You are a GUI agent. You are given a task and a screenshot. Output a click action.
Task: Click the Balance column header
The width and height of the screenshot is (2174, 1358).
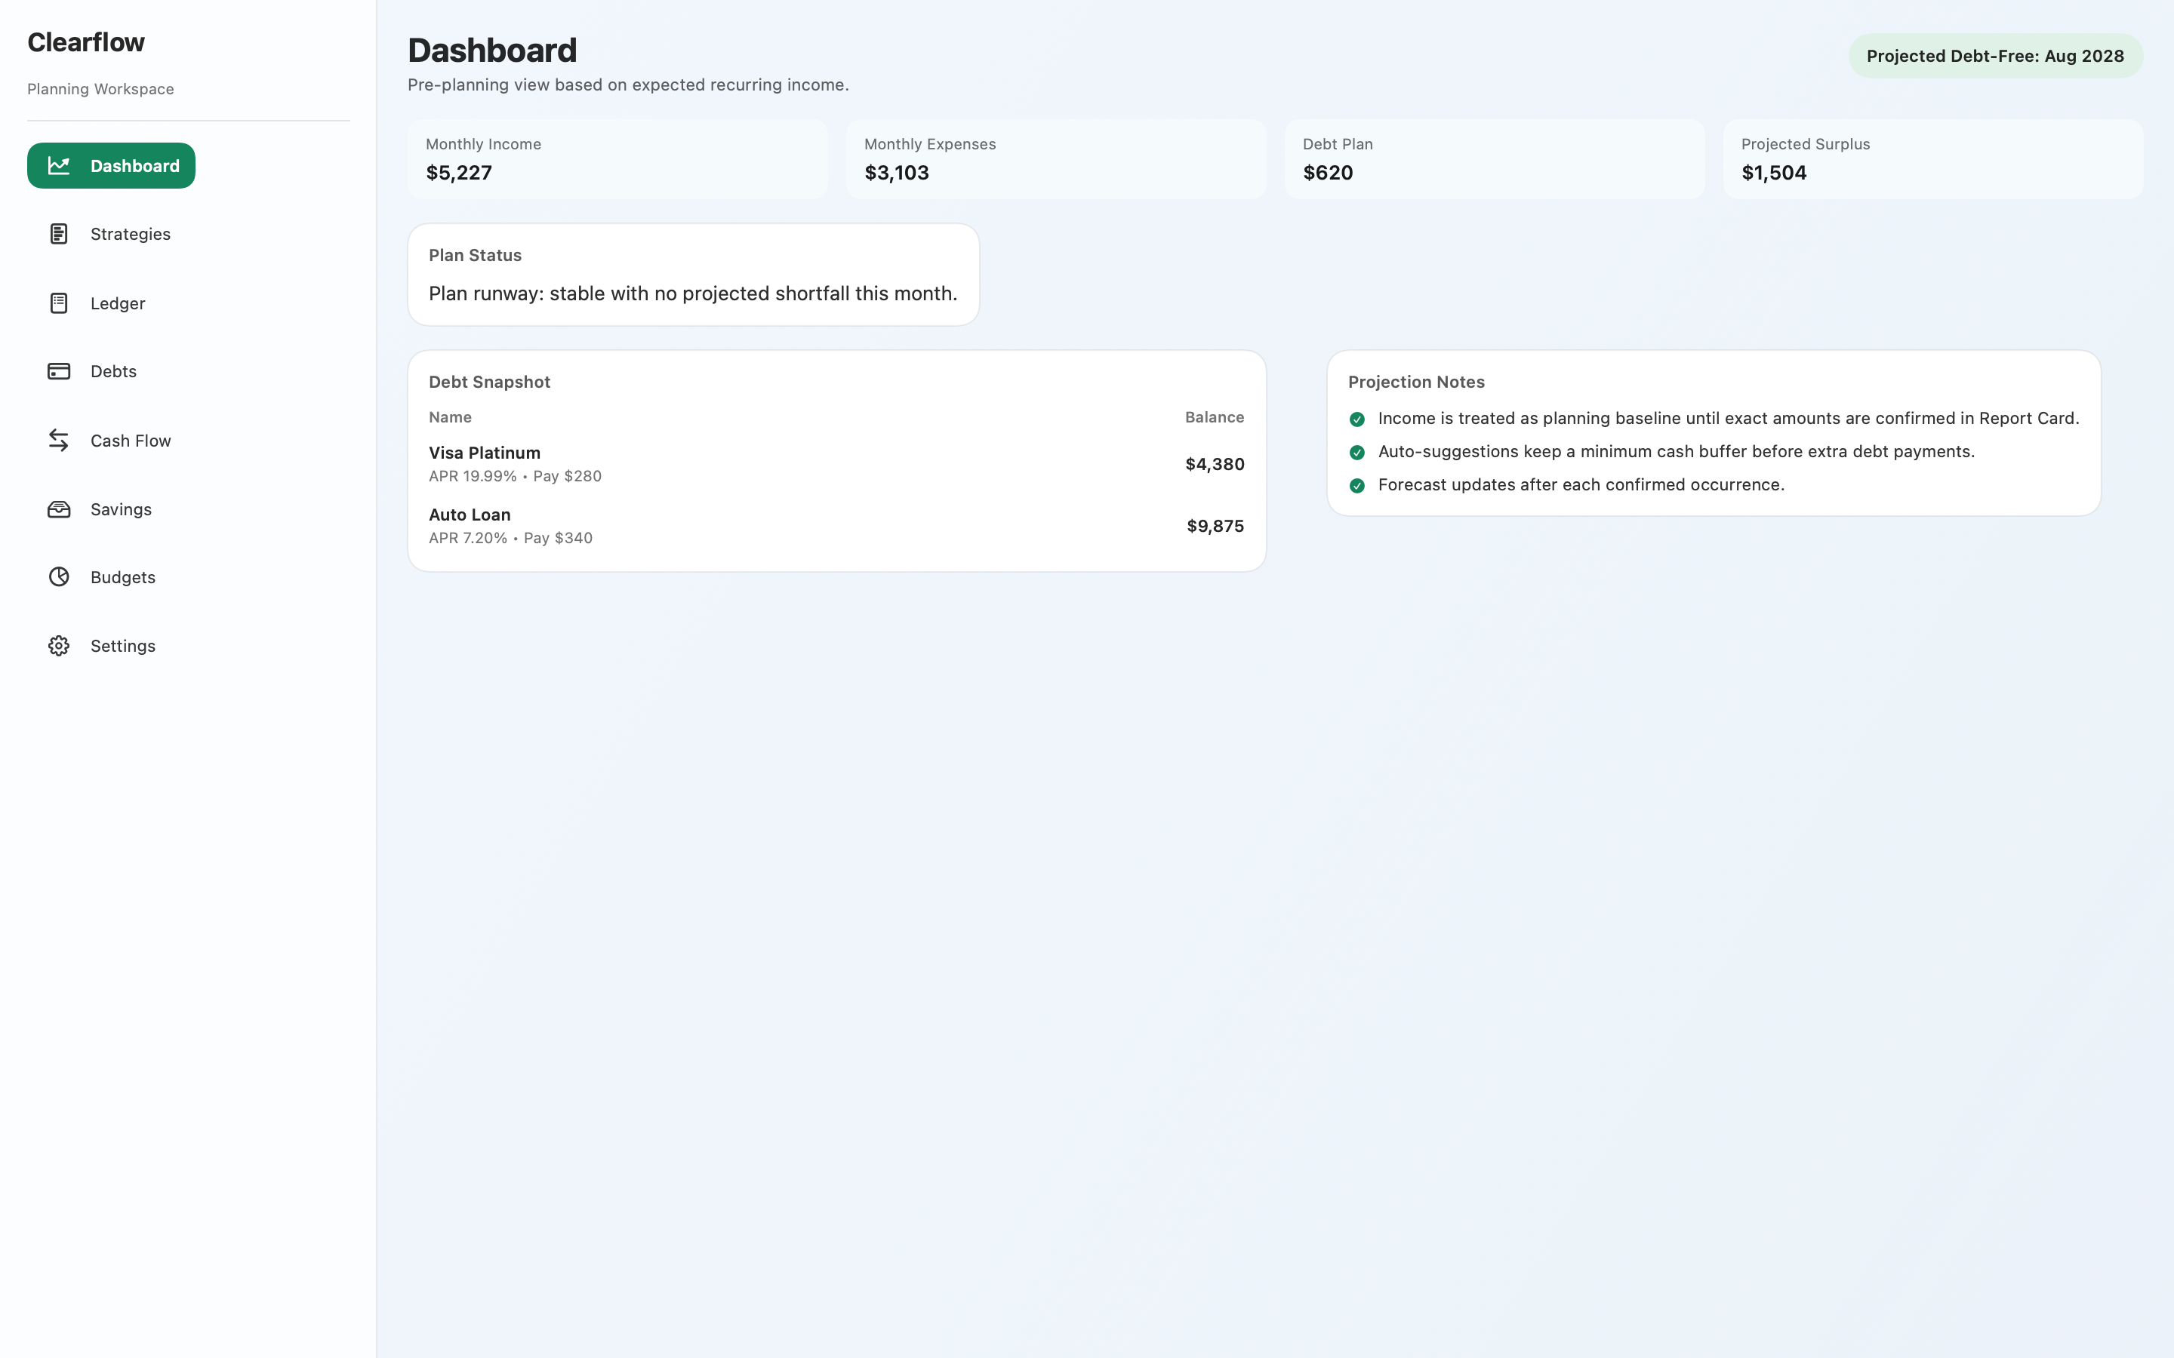tap(1215, 416)
